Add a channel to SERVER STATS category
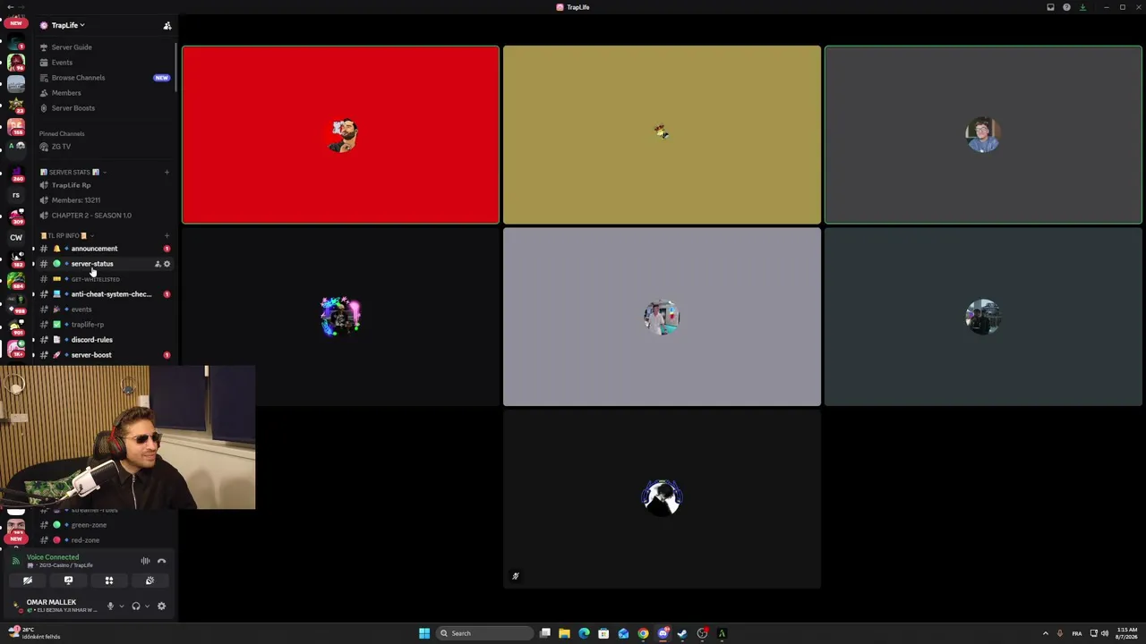This screenshot has height=644, width=1146. [167, 172]
